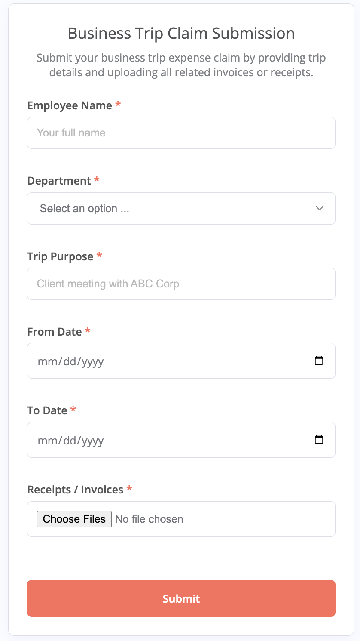Image resolution: width=360 pixels, height=641 pixels.
Task: Click the Business Trip Claim Submission heading
Action: click(x=181, y=33)
